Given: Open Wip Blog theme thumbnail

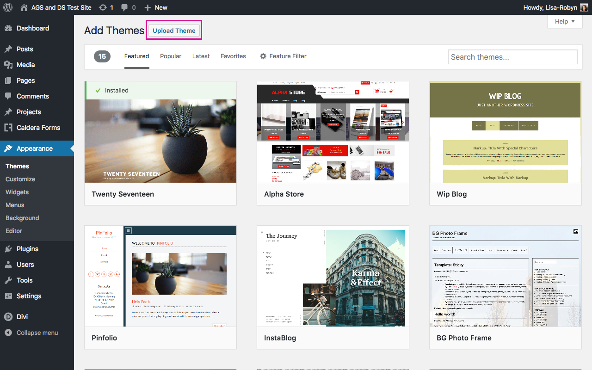Looking at the screenshot, I should [x=506, y=132].
